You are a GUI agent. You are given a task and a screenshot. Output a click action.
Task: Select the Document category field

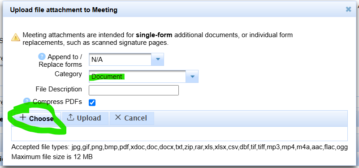click(138, 77)
